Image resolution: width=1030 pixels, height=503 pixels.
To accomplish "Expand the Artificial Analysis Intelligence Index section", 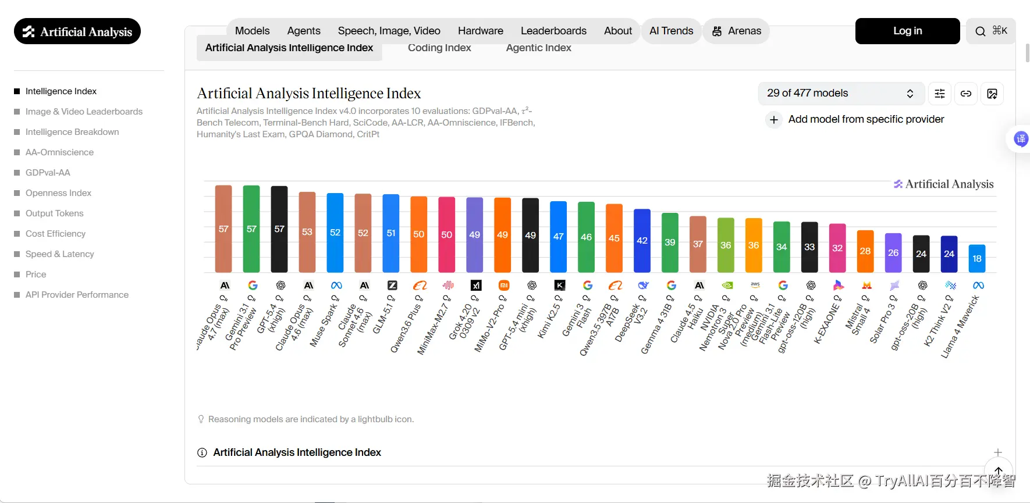I will point(997,452).
